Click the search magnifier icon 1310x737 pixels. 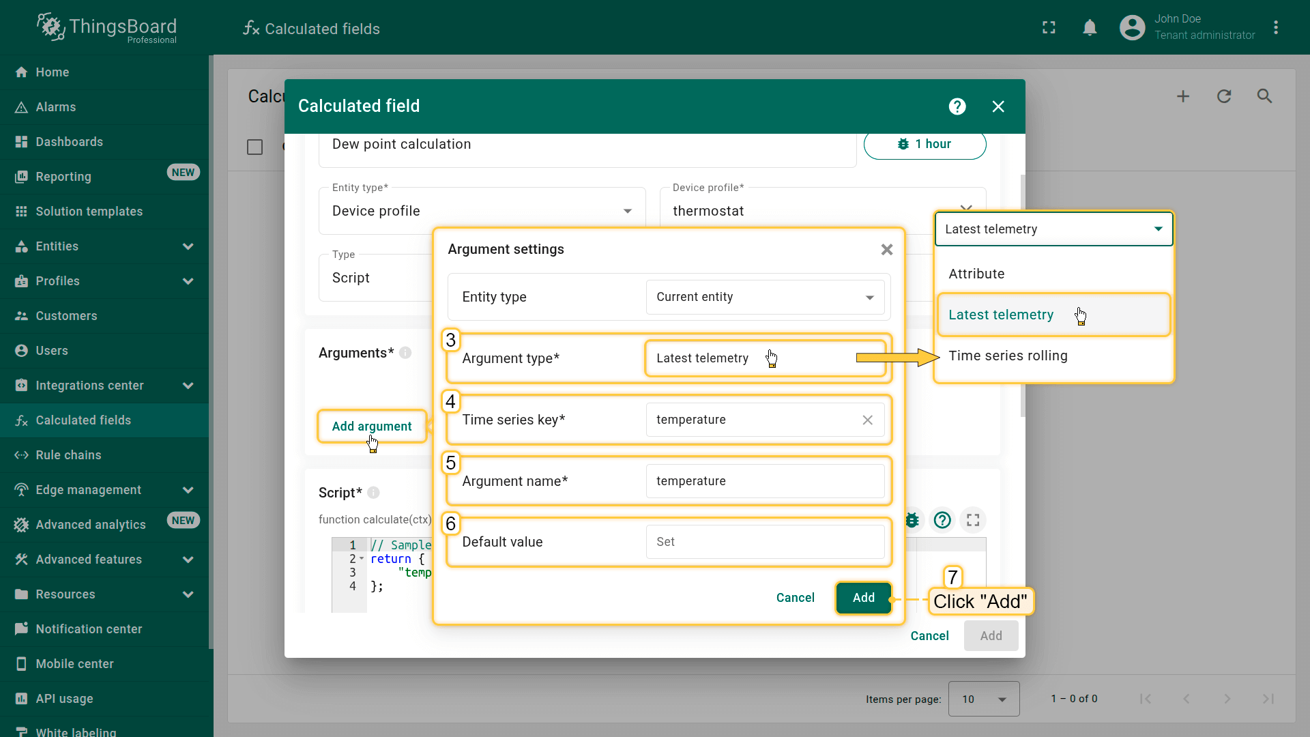tap(1264, 96)
